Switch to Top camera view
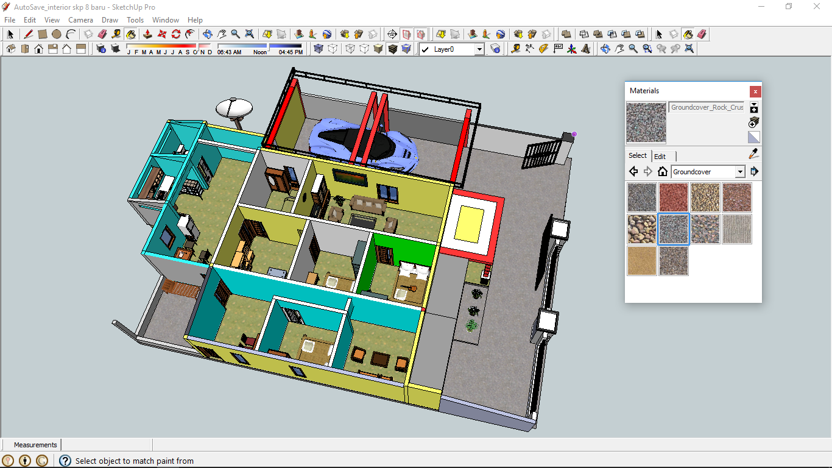Screen dimensions: 832x468 (x=25, y=49)
